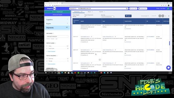
Task: Open the user profile avatar
Action: coord(168,8)
